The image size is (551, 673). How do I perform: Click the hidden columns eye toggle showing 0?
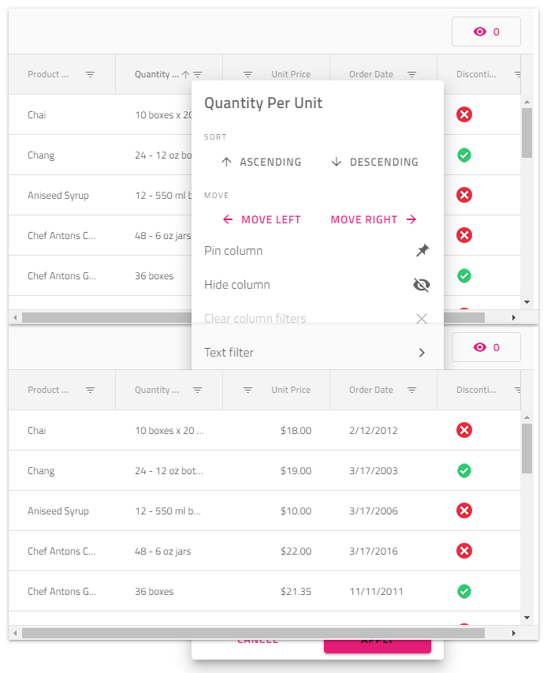pyautogui.click(x=486, y=32)
